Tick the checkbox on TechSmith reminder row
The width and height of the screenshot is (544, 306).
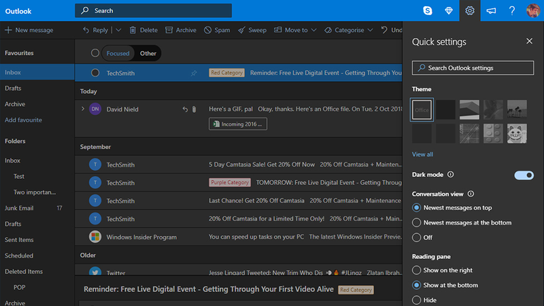point(95,73)
